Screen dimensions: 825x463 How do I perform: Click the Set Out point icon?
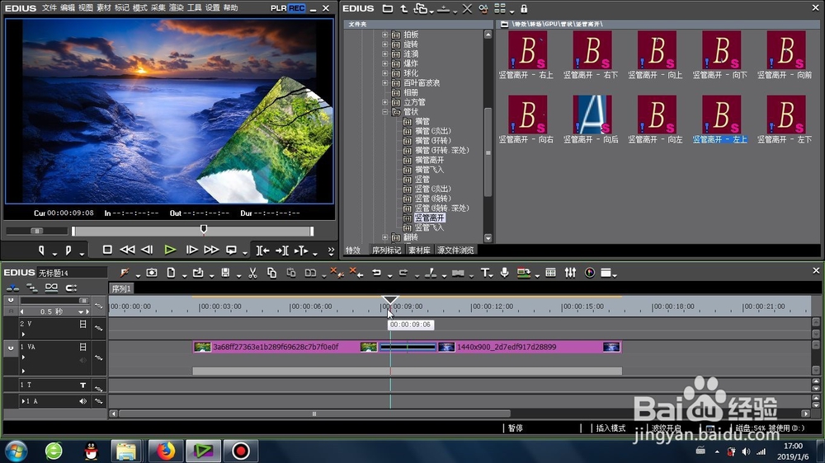[68, 250]
